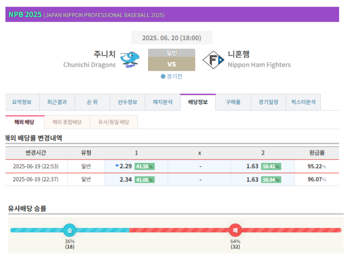Click the 2.29 odds value
Screen dimensions: 352x263
click(x=126, y=166)
